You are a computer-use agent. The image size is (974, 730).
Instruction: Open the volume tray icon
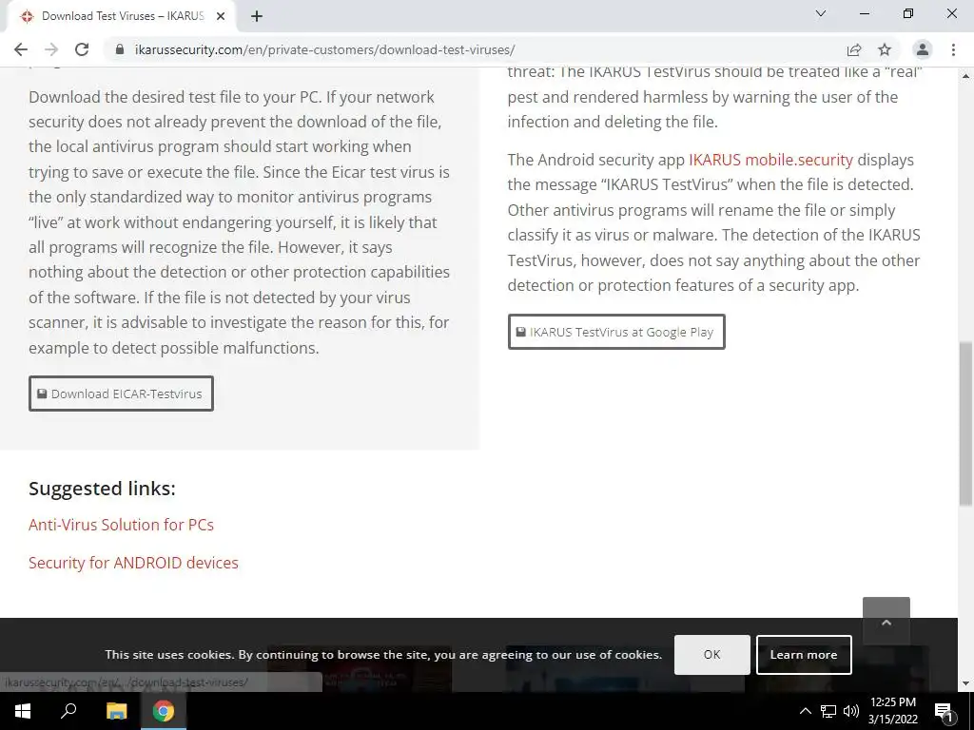coord(851,711)
